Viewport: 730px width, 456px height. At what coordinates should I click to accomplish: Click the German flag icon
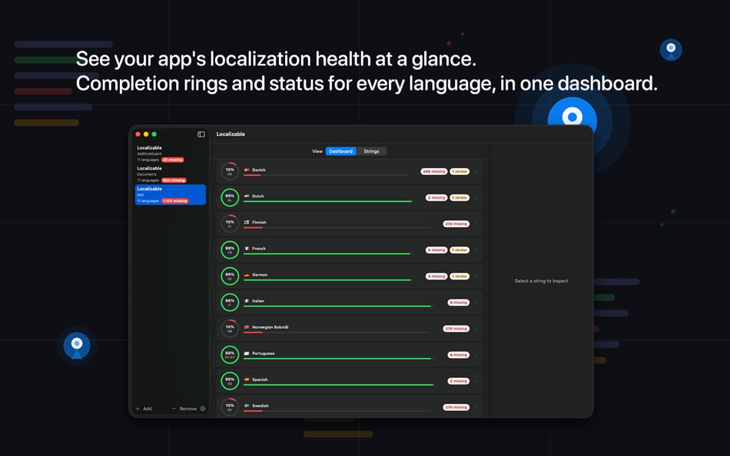tap(247, 275)
